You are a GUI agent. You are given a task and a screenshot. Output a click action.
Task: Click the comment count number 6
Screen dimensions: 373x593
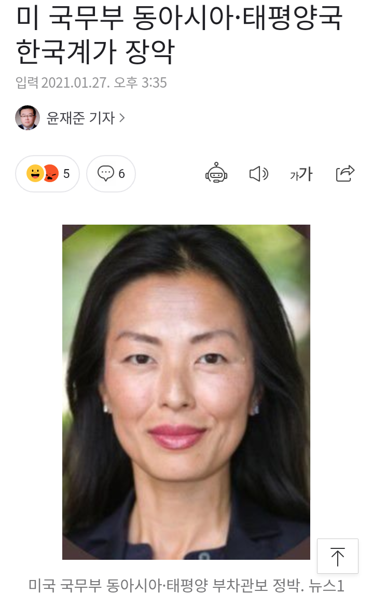[121, 174]
